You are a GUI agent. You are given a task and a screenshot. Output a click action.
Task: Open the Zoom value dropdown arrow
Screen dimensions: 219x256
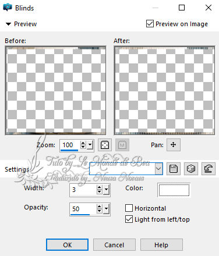[x=90, y=145]
